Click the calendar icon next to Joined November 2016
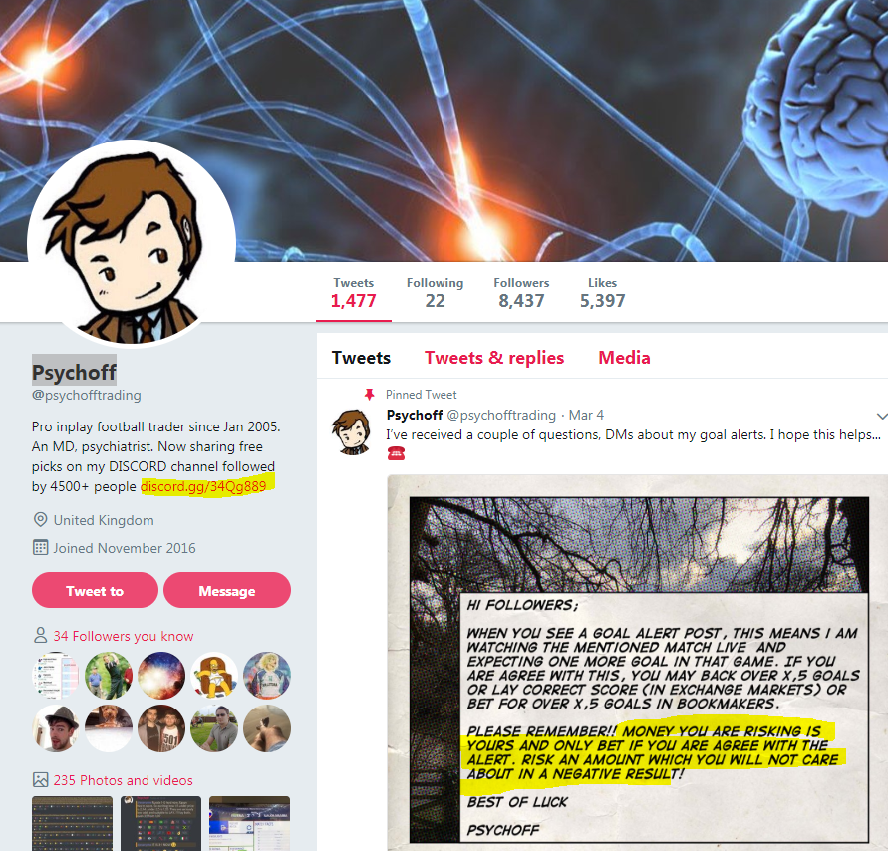The height and width of the screenshot is (851, 888). point(40,547)
